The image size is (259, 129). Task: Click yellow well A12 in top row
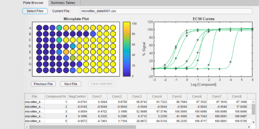pos(113,28)
